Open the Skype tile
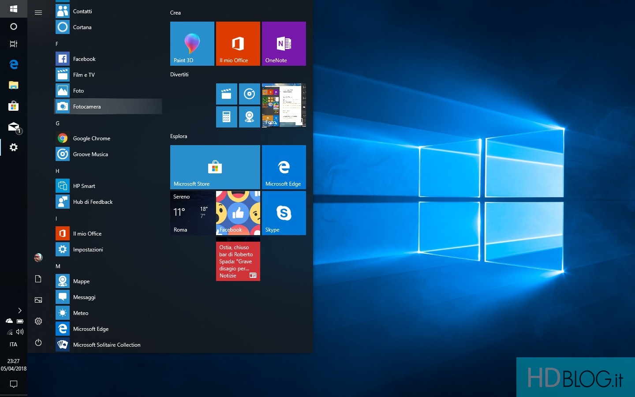Image resolution: width=635 pixels, height=397 pixels. coord(284,213)
